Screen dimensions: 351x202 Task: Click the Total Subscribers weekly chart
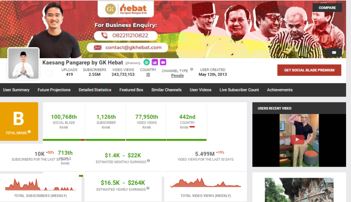coord(40,184)
